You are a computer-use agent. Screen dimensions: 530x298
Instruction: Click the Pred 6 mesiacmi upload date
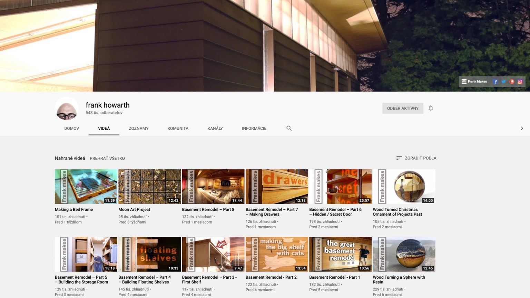click(x=387, y=295)
